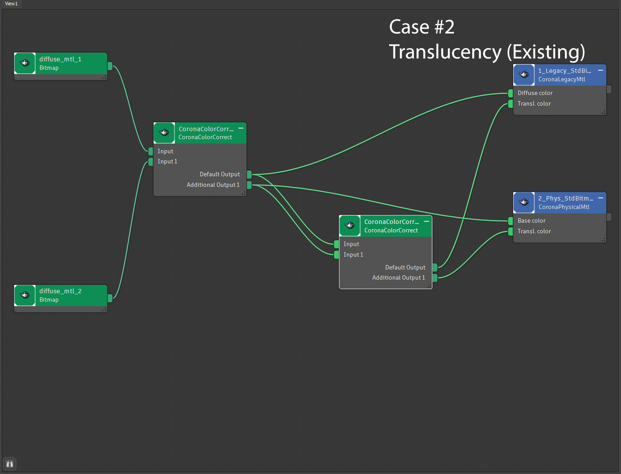Click Diffuse color input socket on legacy material
The height and width of the screenshot is (474, 621).
[x=510, y=93]
